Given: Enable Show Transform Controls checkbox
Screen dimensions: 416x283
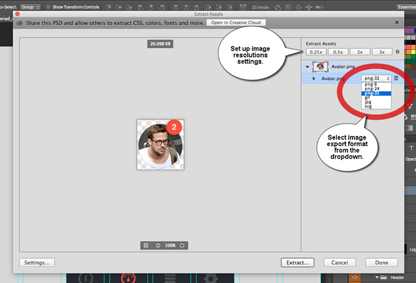Looking at the screenshot, I should click(x=48, y=7).
